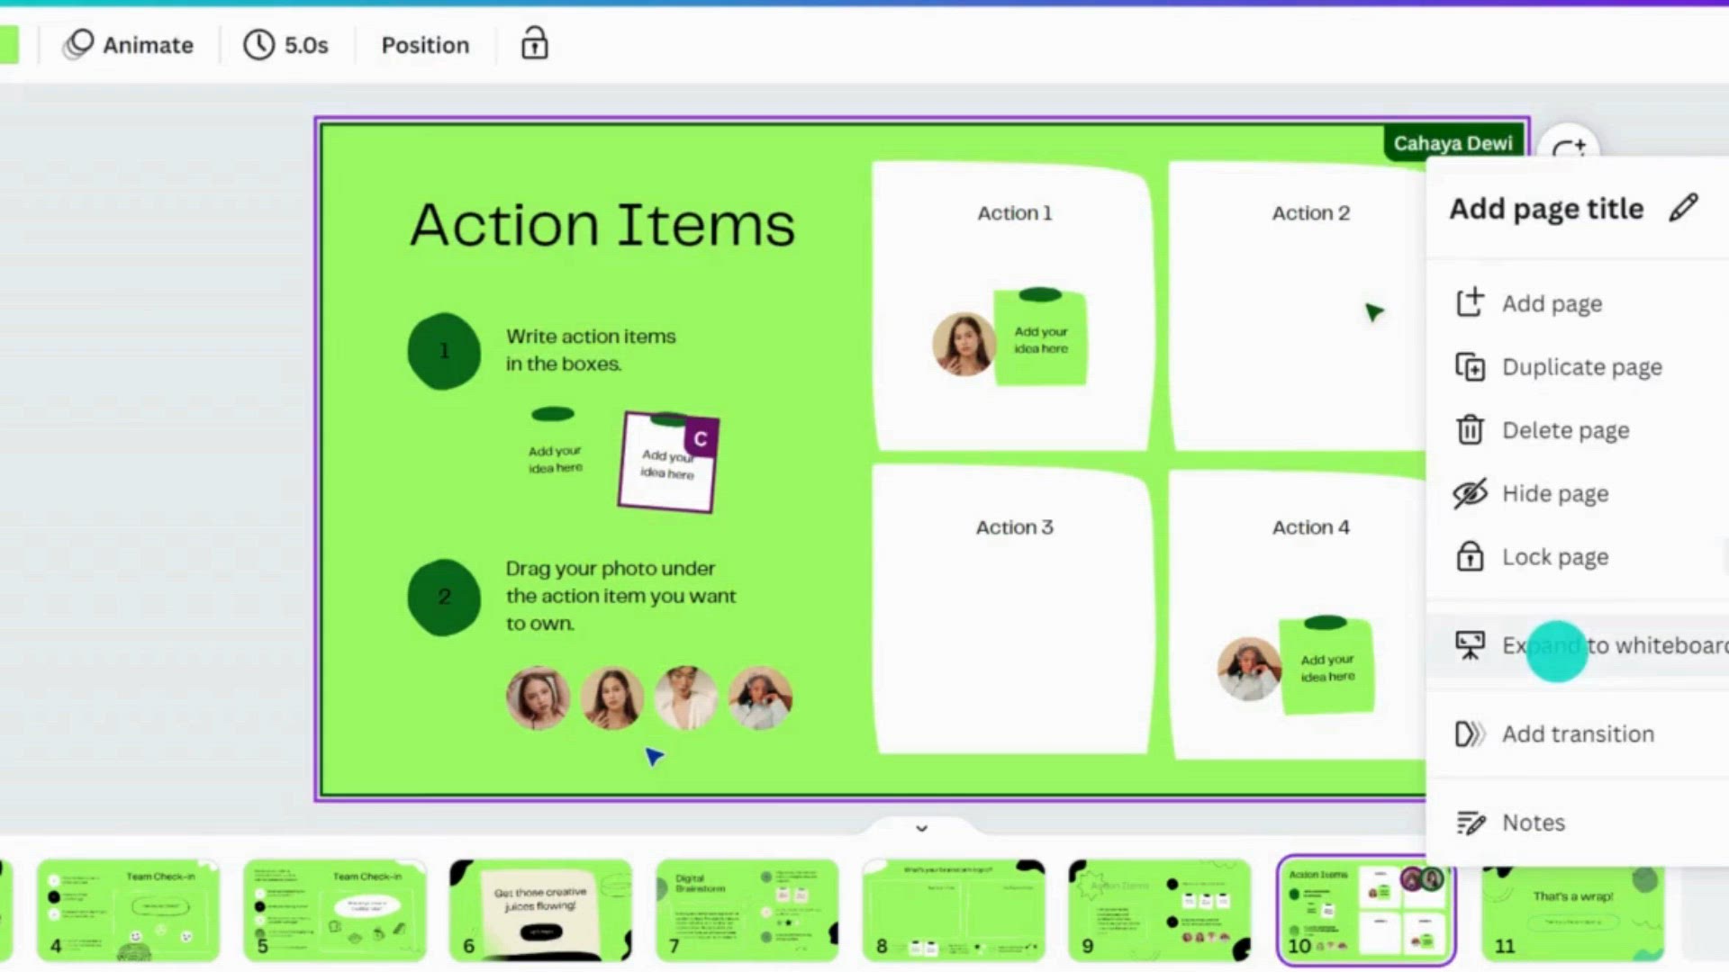This screenshot has width=1729, height=972.
Task: Select page 6 creative juices thumbnail
Action: click(x=540, y=910)
